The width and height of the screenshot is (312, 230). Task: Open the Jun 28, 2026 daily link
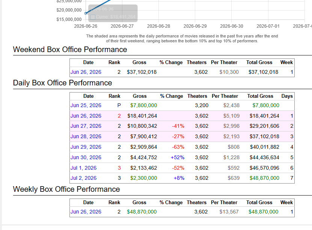pyautogui.click(x=86, y=136)
